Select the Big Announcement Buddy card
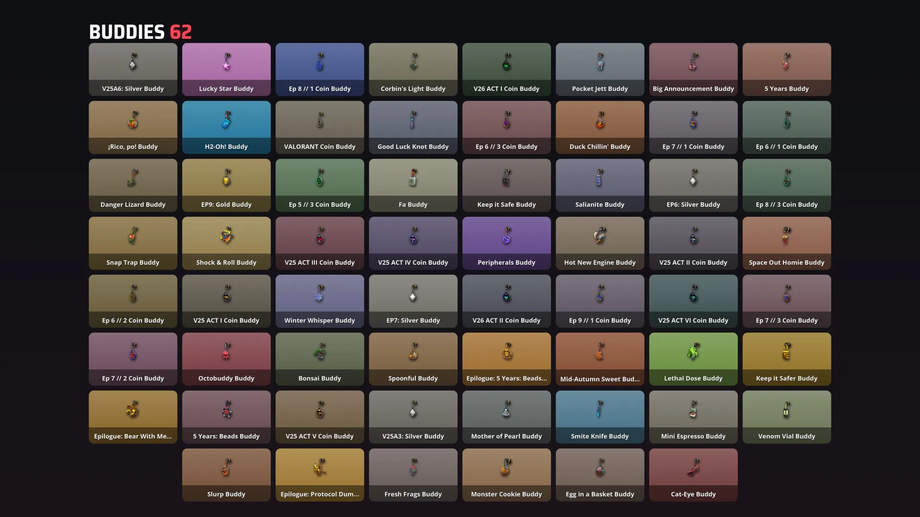This screenshot has width=920, height=517. point(693,69)
